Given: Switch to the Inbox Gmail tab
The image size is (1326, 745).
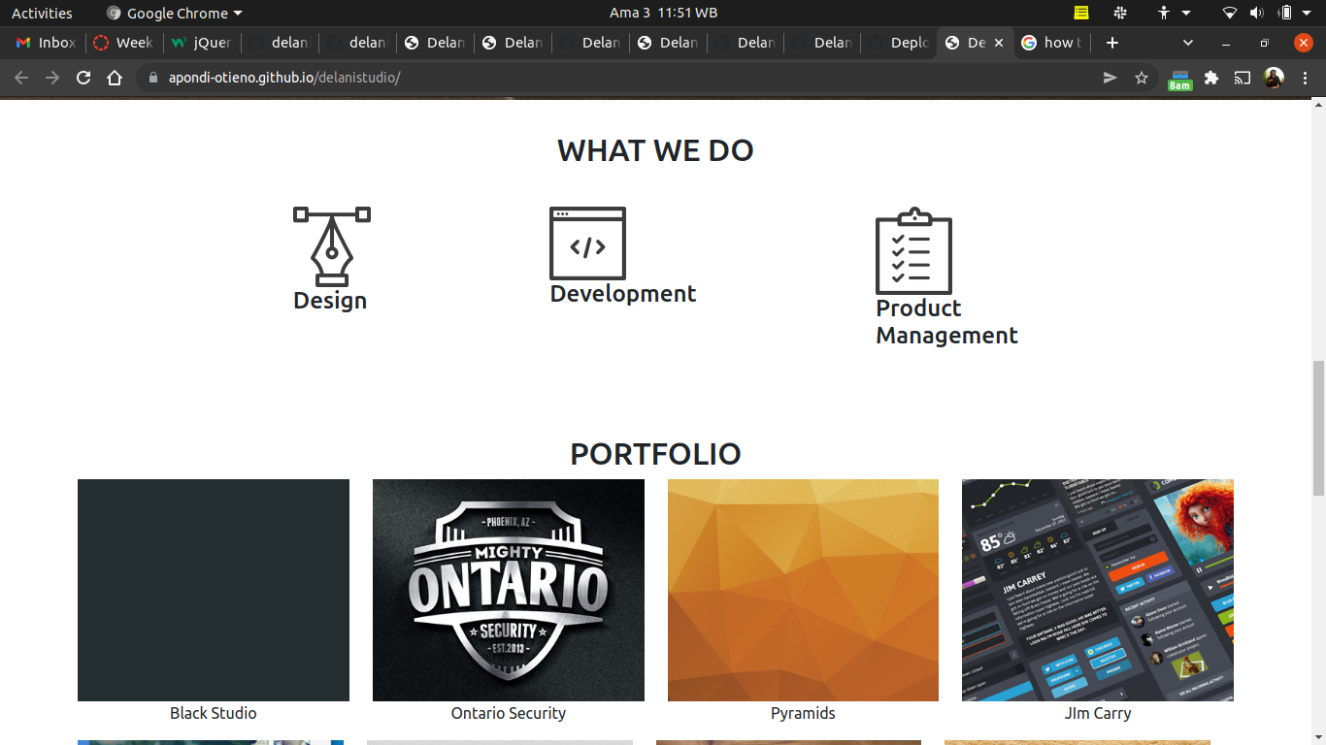Looking at the screenshot, I should point(45,43).
